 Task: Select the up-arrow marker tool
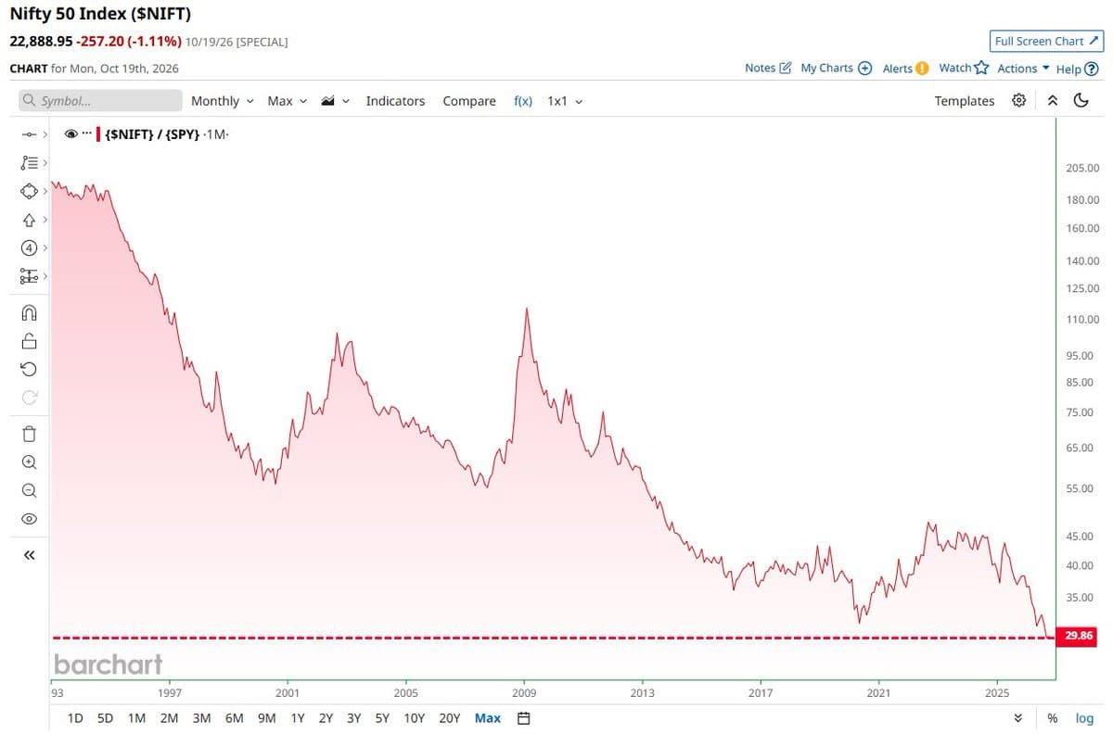pos(29,220)
